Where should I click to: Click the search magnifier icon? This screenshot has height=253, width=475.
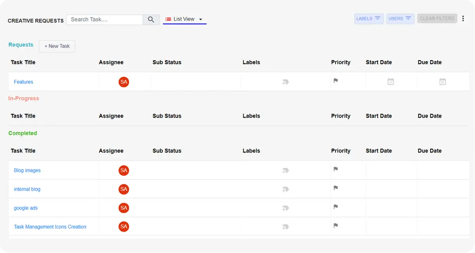[151, 19]
